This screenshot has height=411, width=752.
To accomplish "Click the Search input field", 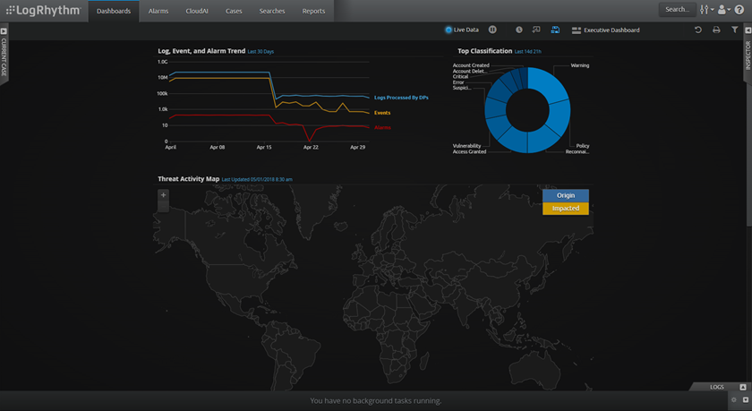I will [677, 10].
